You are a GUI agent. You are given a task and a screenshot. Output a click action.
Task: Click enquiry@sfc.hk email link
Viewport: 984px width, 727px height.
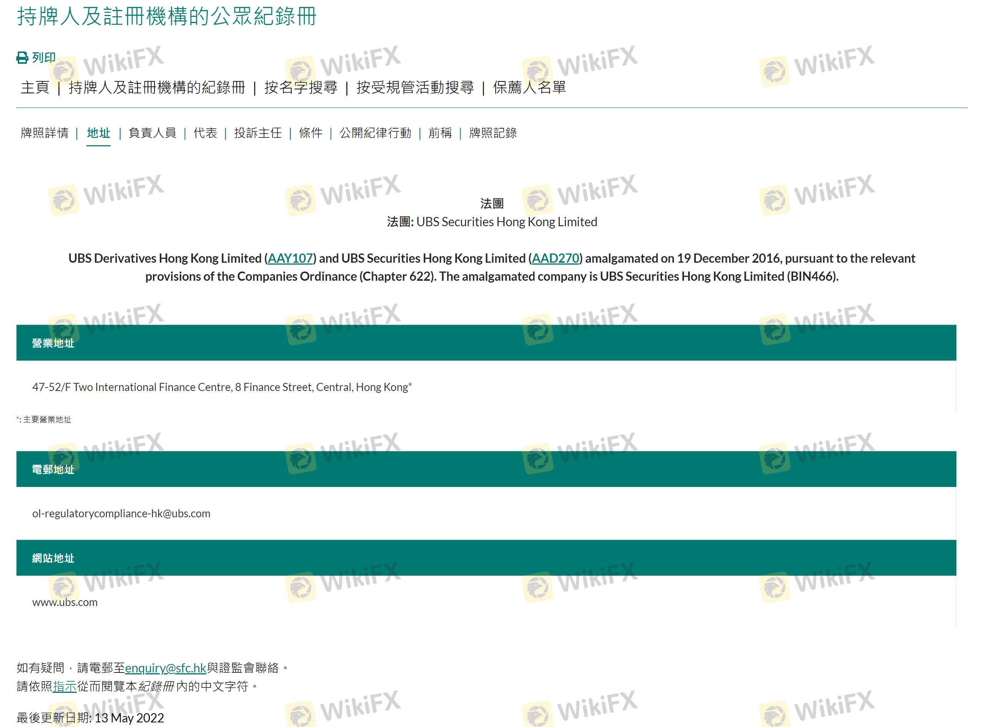[x=166, y=668]
